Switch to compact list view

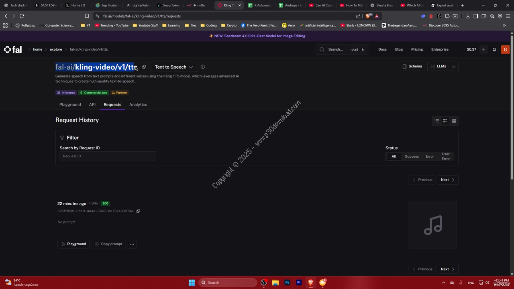(436, 121)
